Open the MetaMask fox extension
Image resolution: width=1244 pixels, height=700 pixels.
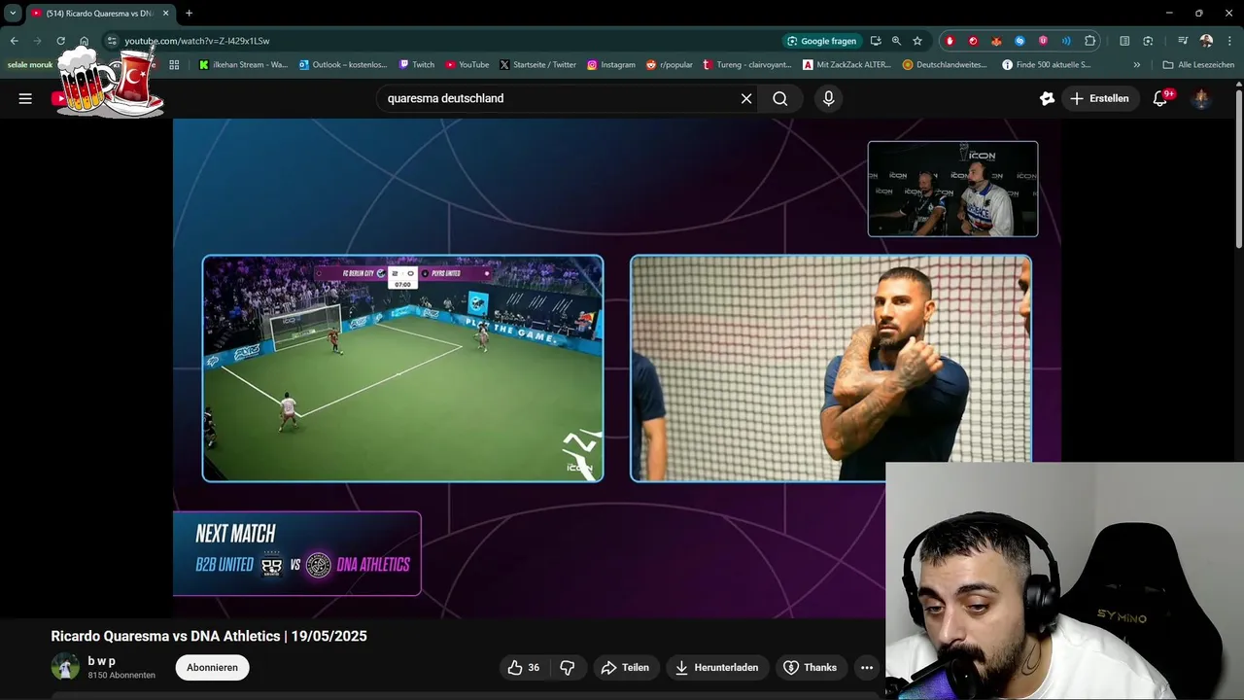click(x=996, y=41)
